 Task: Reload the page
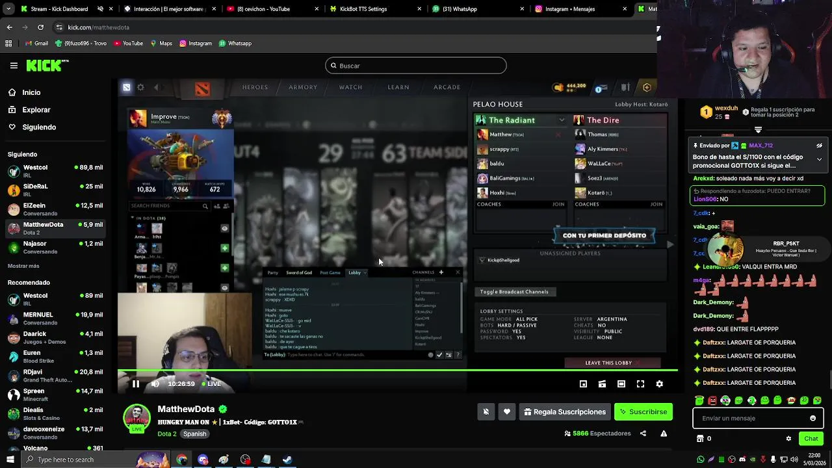point(40,27)
